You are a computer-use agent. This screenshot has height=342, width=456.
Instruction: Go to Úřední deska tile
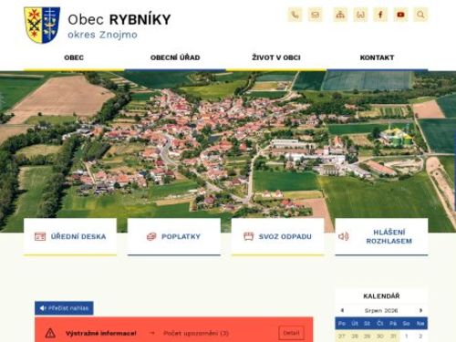point(70,236)
